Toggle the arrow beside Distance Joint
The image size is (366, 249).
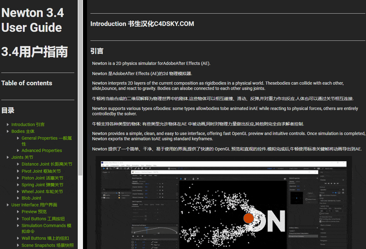click(18, 164)
